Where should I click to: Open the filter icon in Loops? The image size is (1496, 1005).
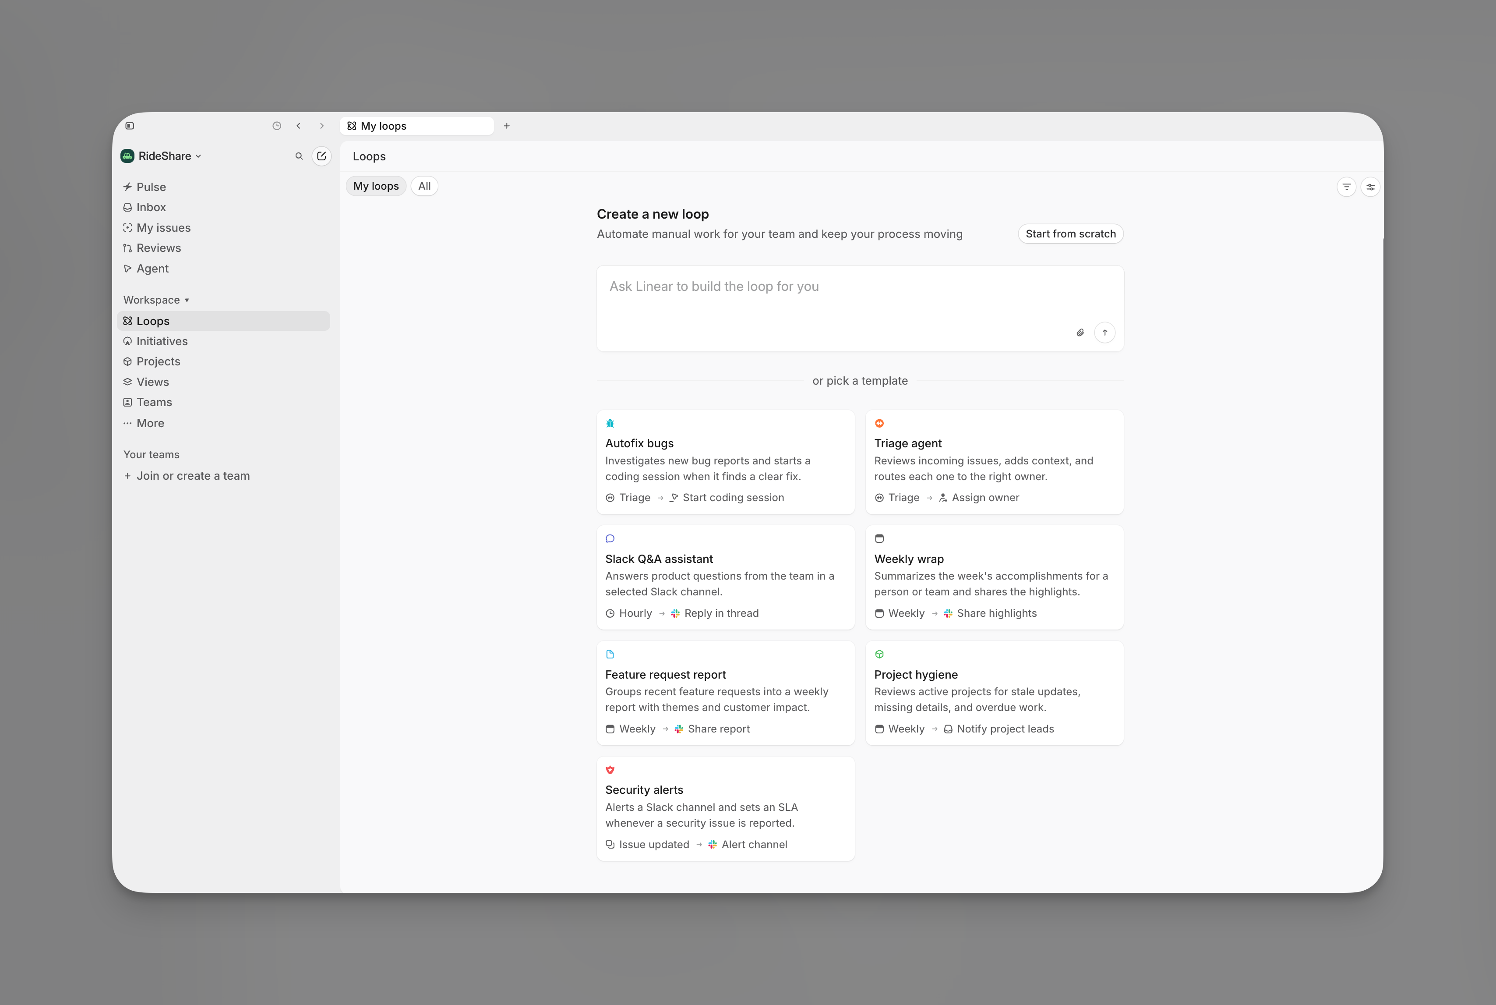[x=1346, y=187]
